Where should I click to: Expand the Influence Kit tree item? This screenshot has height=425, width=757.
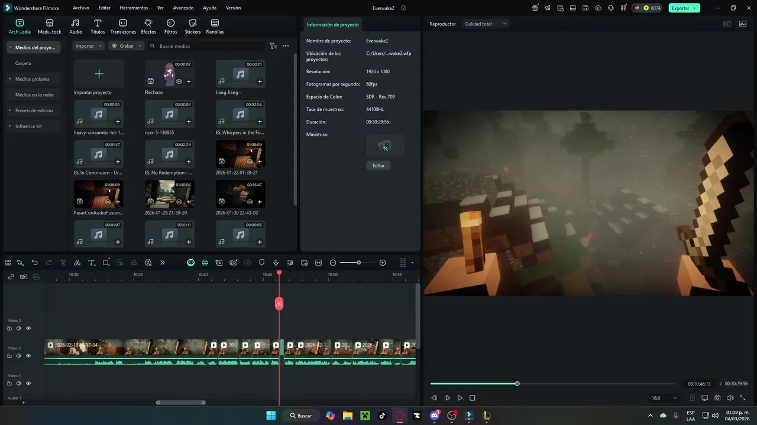[x=10, y=126]
